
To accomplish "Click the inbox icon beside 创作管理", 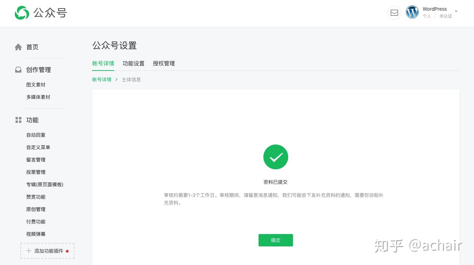I will [x=18, y=70].
